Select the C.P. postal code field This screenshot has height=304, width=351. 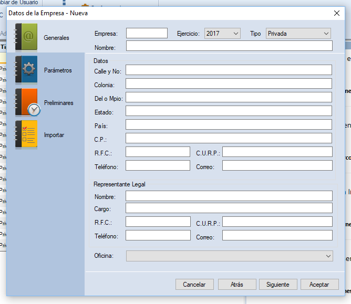(x=229, y=138)
